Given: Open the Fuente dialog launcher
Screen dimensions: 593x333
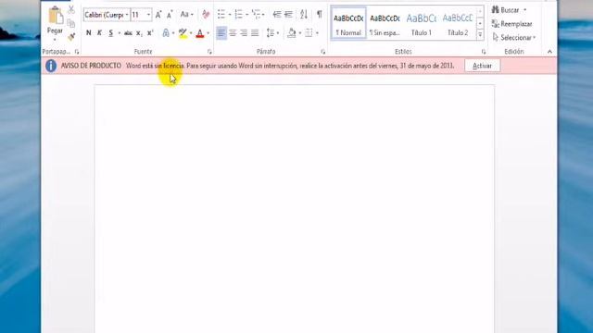Looking at the screenshot, I should [x=209, y=52].
